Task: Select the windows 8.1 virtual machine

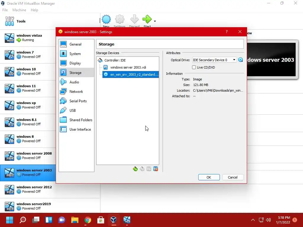Action: [x=28, y=122]
